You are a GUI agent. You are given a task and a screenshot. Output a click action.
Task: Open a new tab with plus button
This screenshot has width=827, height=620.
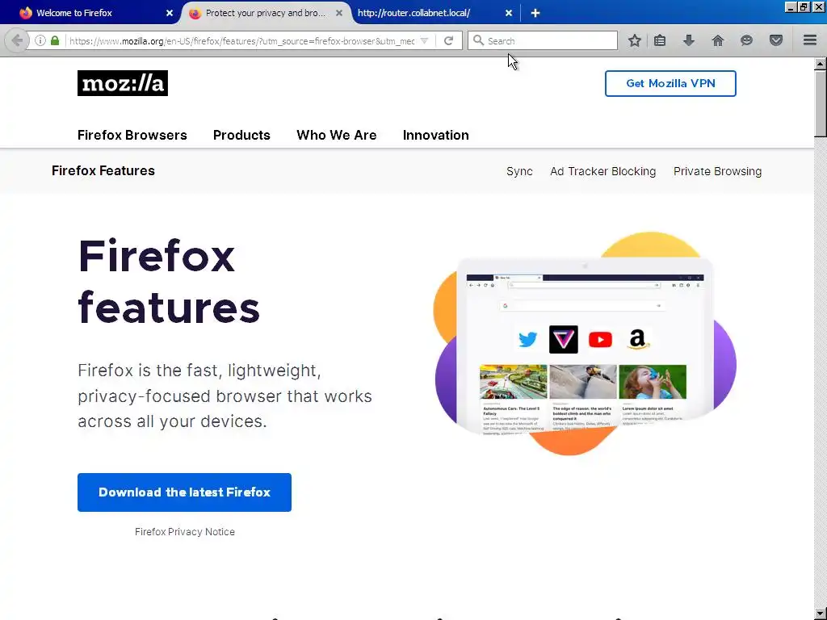535,13
